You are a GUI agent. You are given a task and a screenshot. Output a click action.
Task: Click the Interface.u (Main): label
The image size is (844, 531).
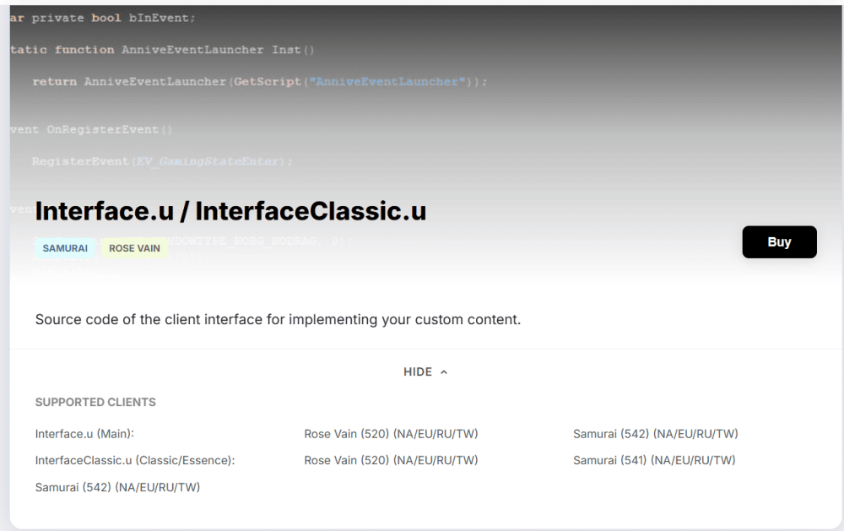(x=84, y=434)
